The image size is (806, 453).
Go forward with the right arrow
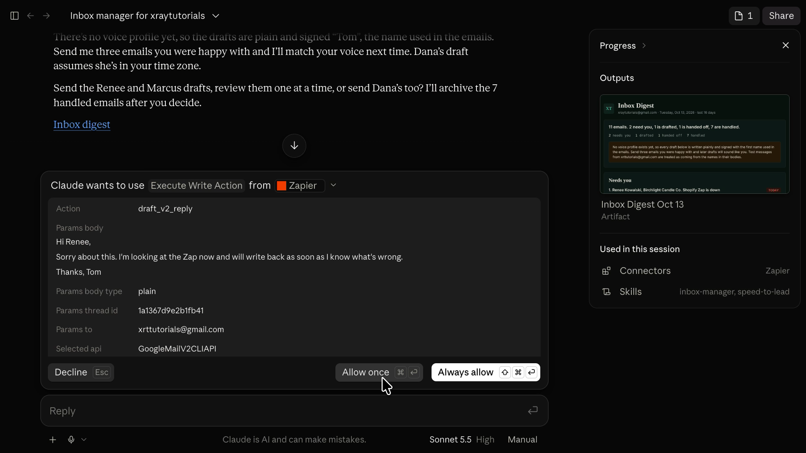[46, 16]
